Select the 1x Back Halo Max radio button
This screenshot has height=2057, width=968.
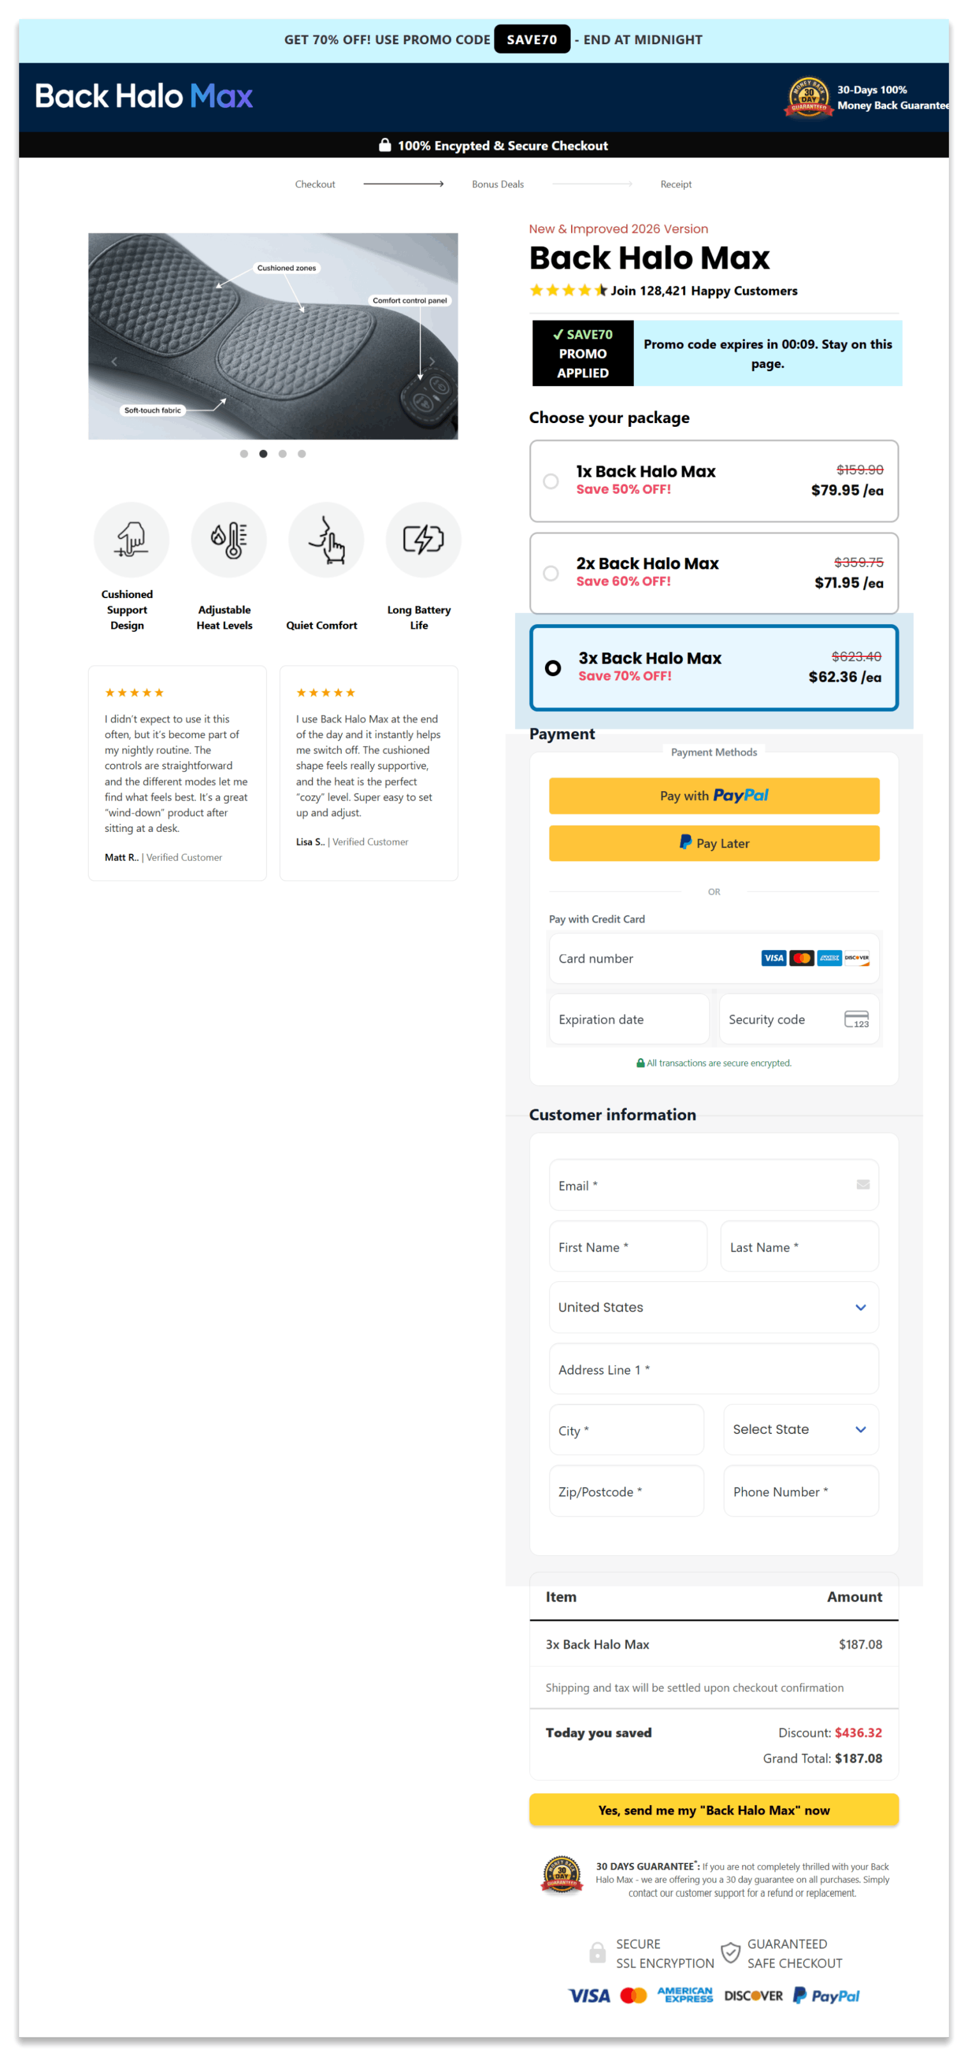(551, 482)
